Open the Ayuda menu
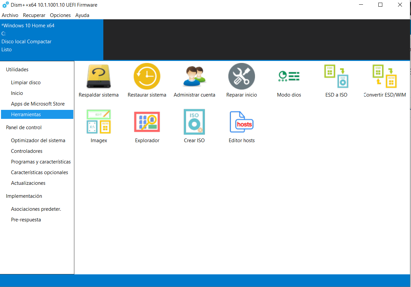The height and width of the screenshot is (287, 411). point(82,15)
